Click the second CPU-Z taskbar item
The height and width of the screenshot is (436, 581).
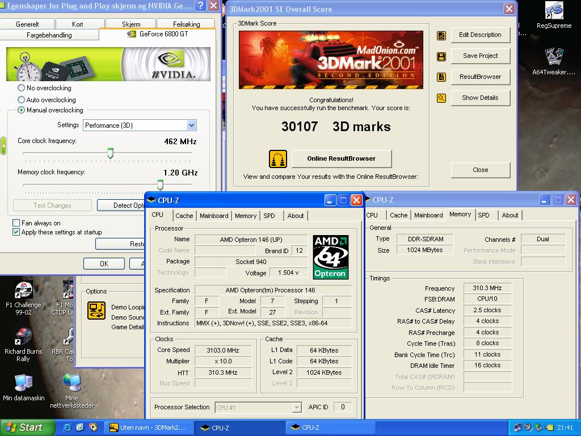[x=331, y=428]
